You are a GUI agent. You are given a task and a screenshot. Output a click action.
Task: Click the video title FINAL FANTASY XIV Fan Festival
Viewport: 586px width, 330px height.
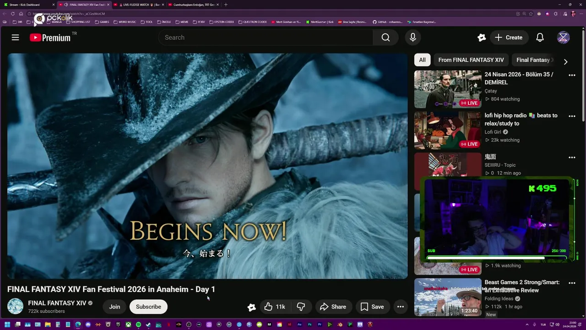point(111,289)
